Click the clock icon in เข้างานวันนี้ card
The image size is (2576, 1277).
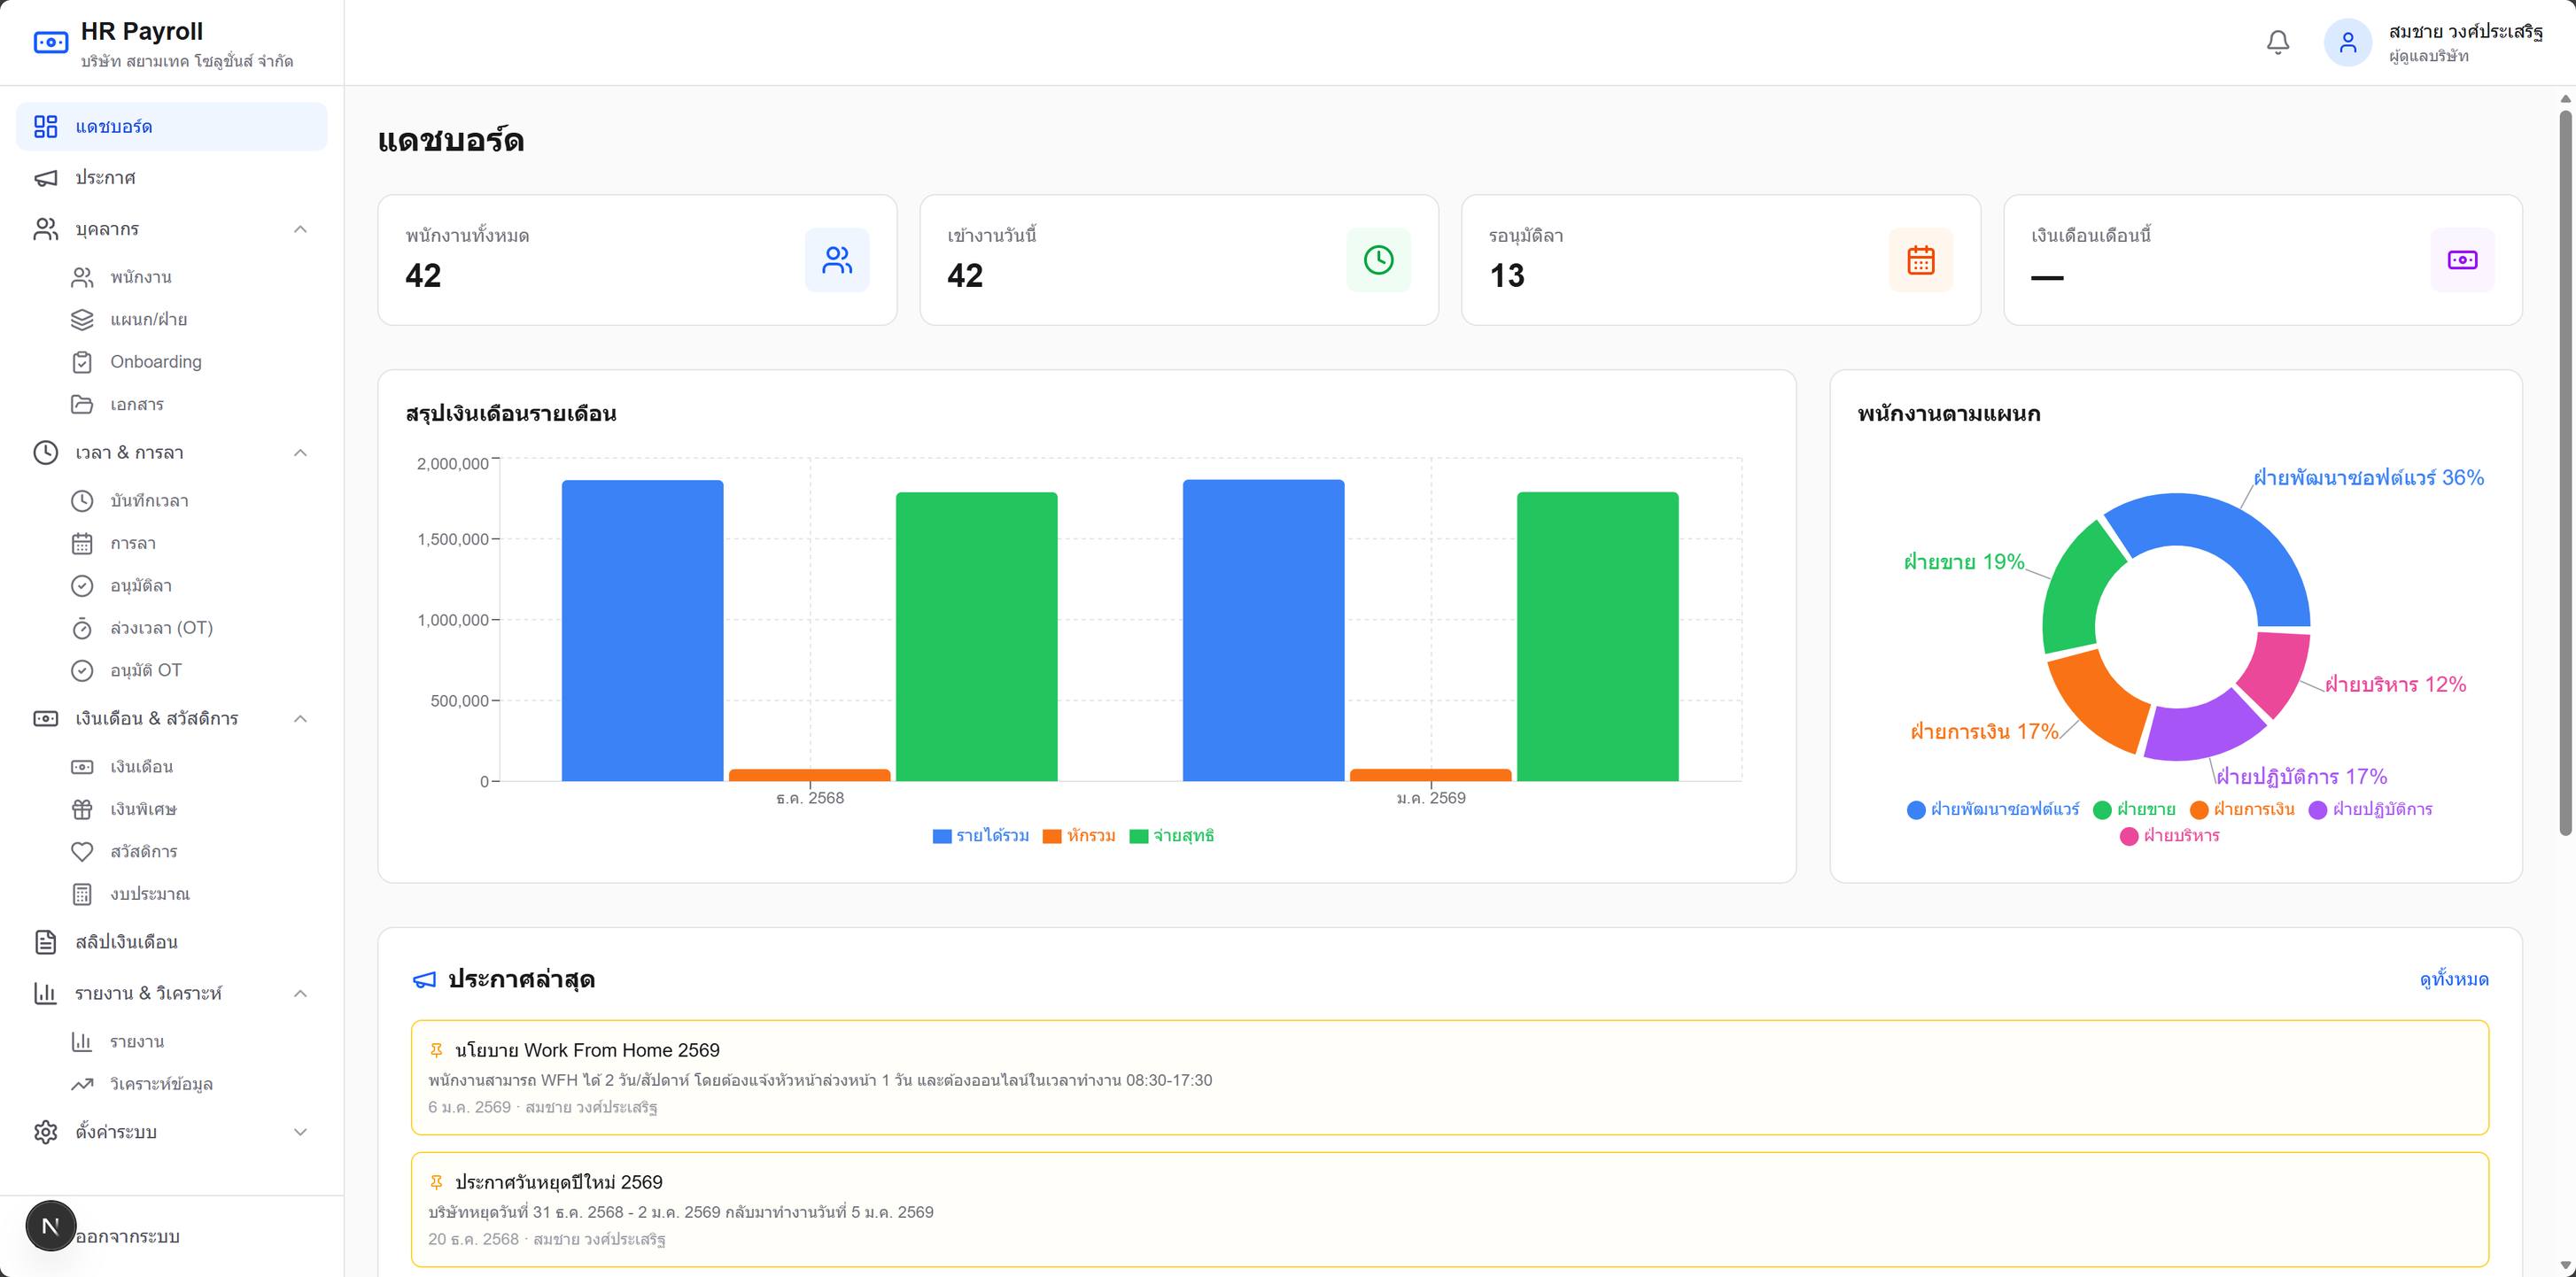coord(1379,260)
